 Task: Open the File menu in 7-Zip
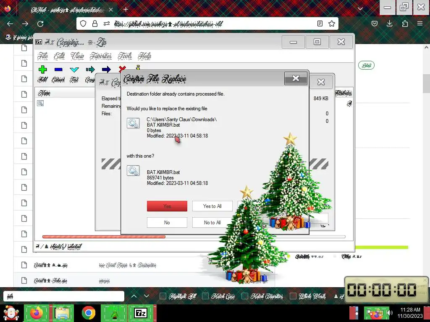(x=43, y=56)
